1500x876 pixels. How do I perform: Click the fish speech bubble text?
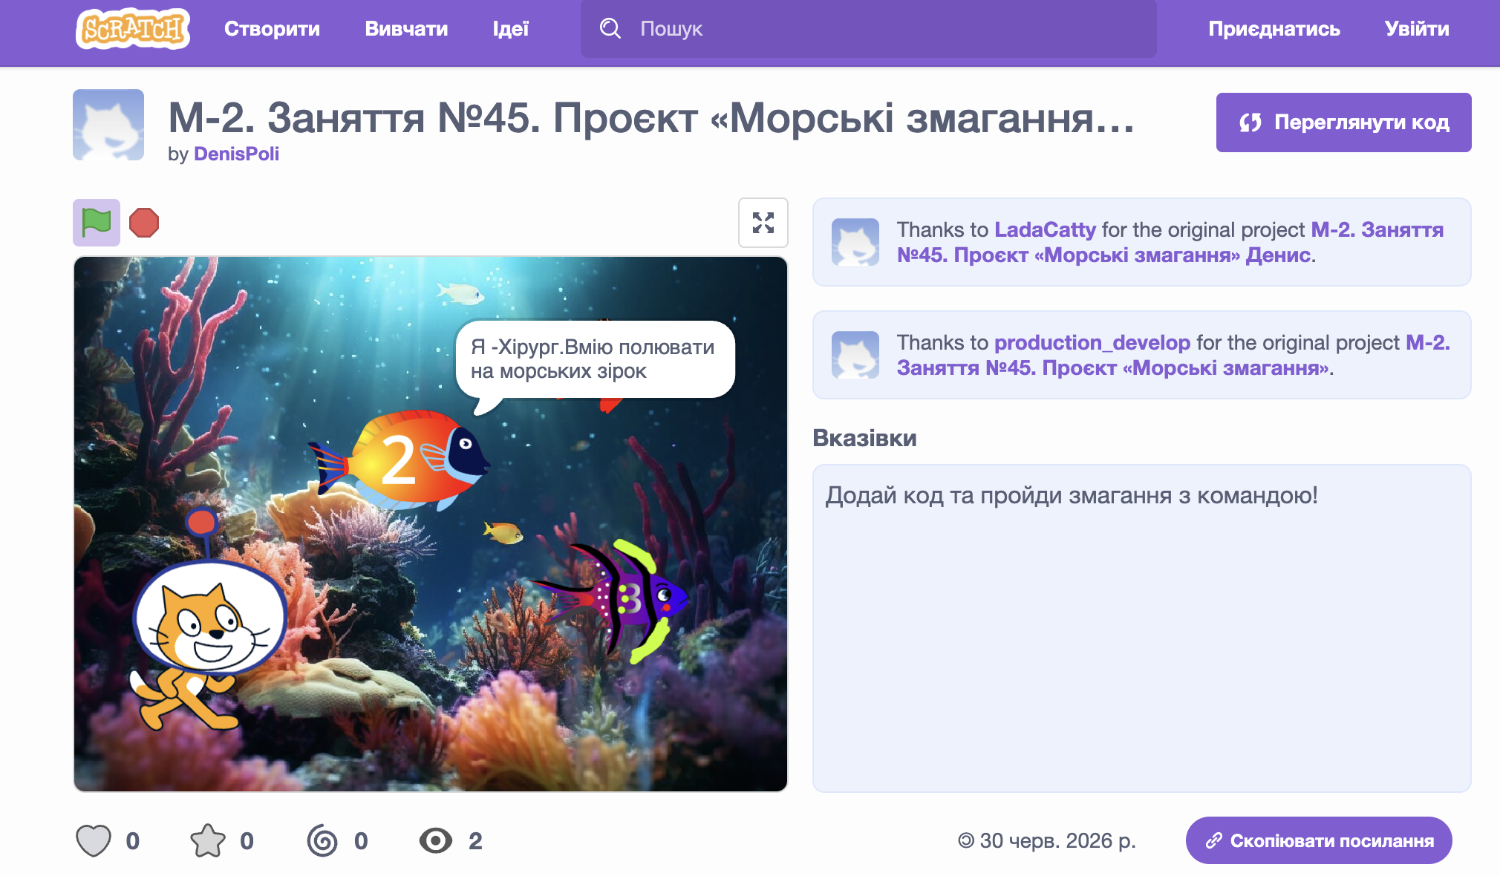click(593, 359)
